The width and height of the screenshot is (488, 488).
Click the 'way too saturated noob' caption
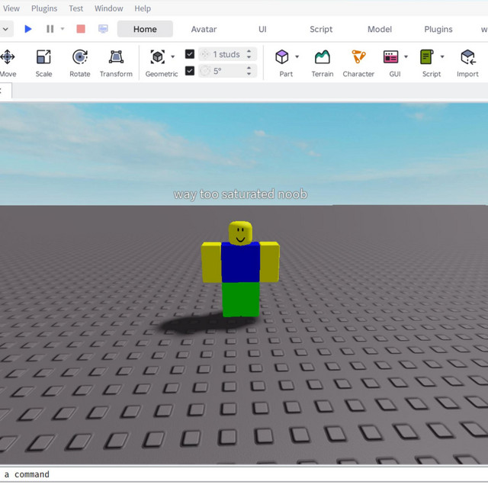[x=240, y=194]
